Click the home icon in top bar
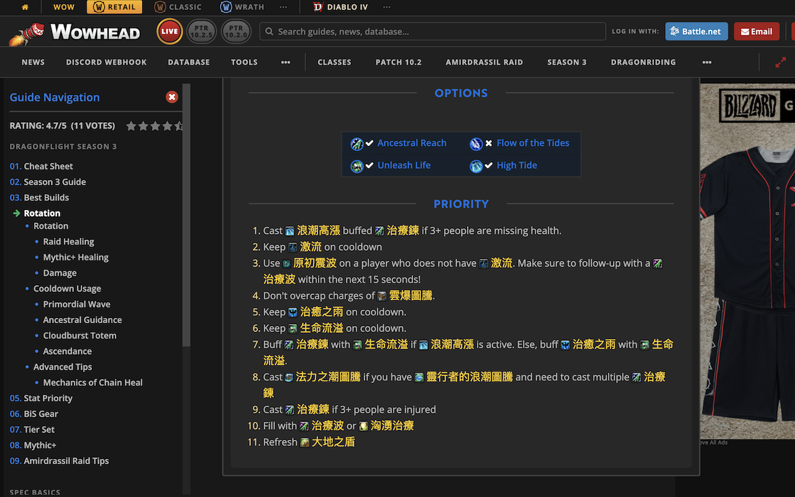The height and width of the screenshot is (497, 795). pyautogui.click(x=25, y=7)
